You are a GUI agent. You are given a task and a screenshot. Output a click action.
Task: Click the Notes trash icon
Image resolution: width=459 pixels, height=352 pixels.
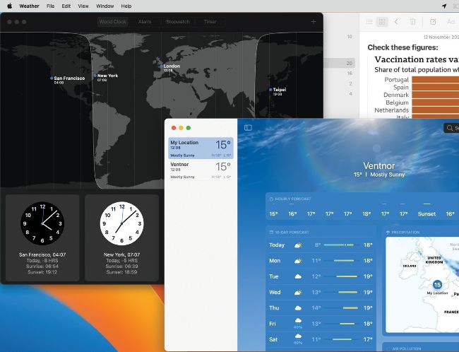(x=413, y=22)
